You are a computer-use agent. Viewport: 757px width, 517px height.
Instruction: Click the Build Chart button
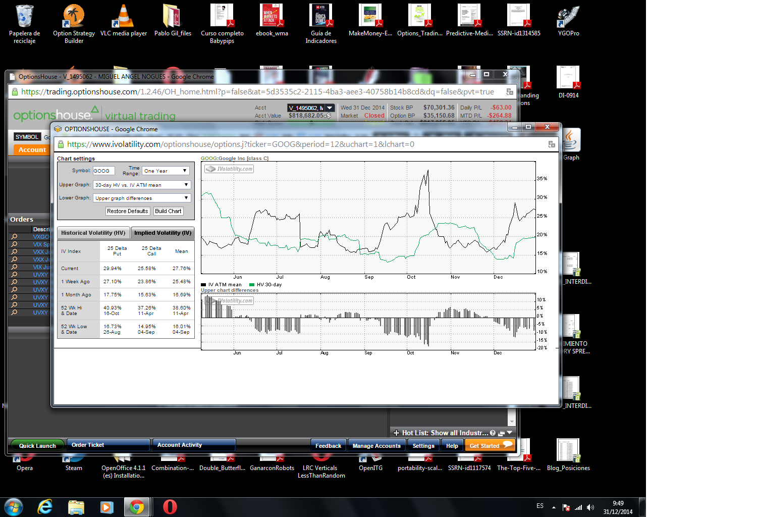pos(168,211)
